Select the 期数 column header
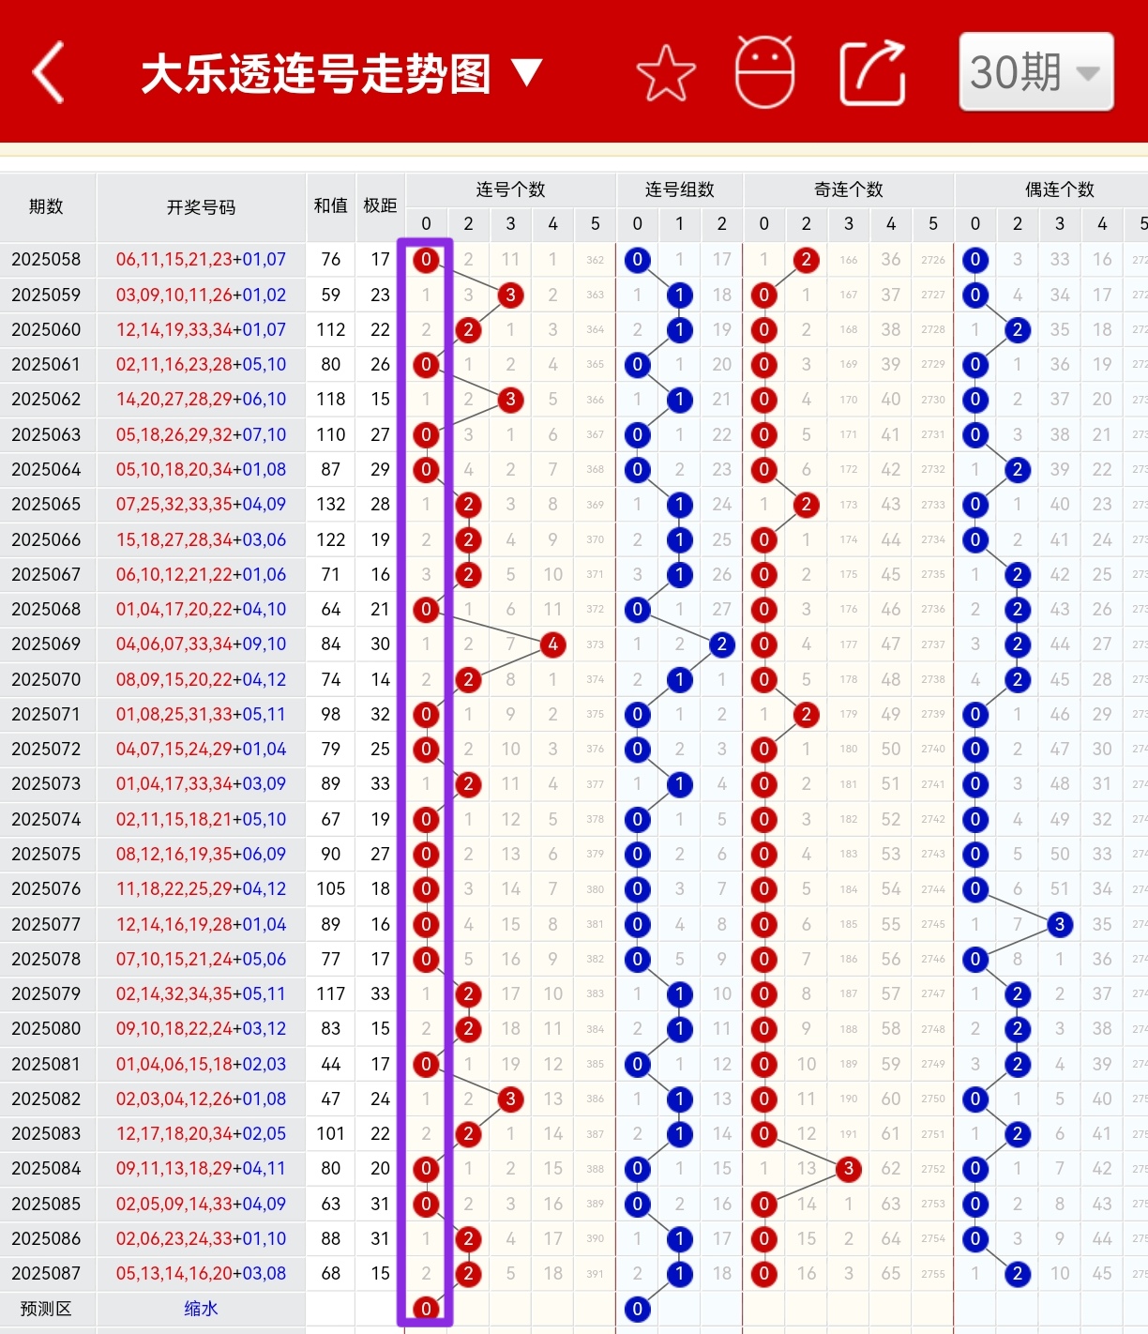The image size is (1148, 1334). 47,206
